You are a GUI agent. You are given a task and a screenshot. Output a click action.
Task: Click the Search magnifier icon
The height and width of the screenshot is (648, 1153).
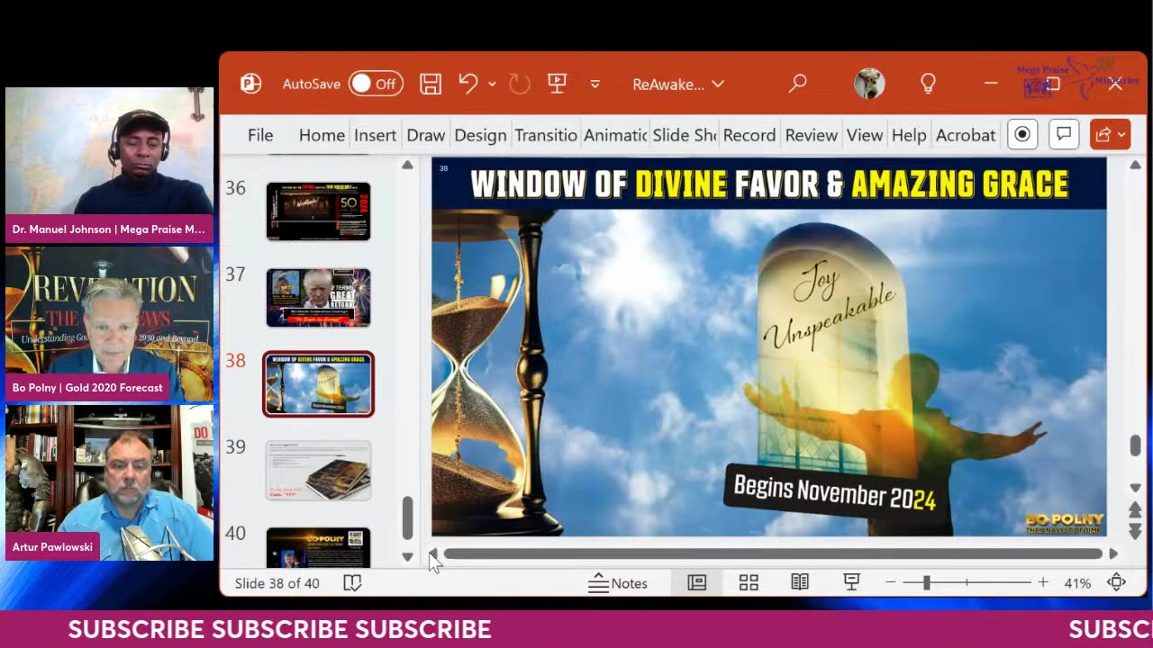pos(798,84)
